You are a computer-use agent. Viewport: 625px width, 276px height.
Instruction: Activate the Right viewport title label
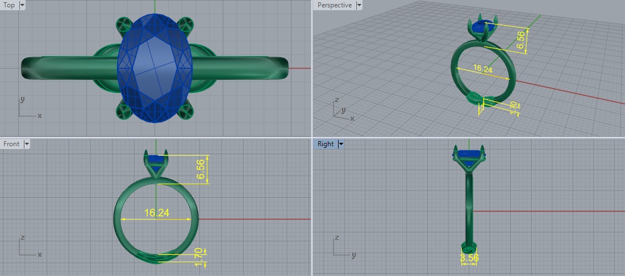(x=326, y=144)
